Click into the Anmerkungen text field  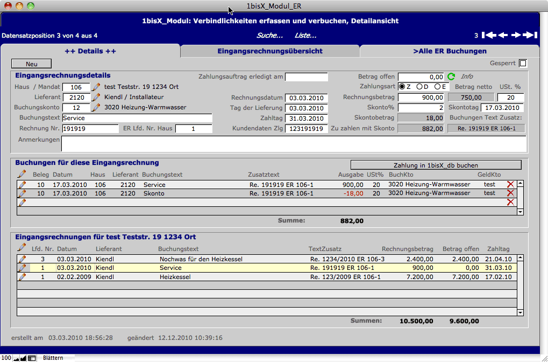coord(293,144)
